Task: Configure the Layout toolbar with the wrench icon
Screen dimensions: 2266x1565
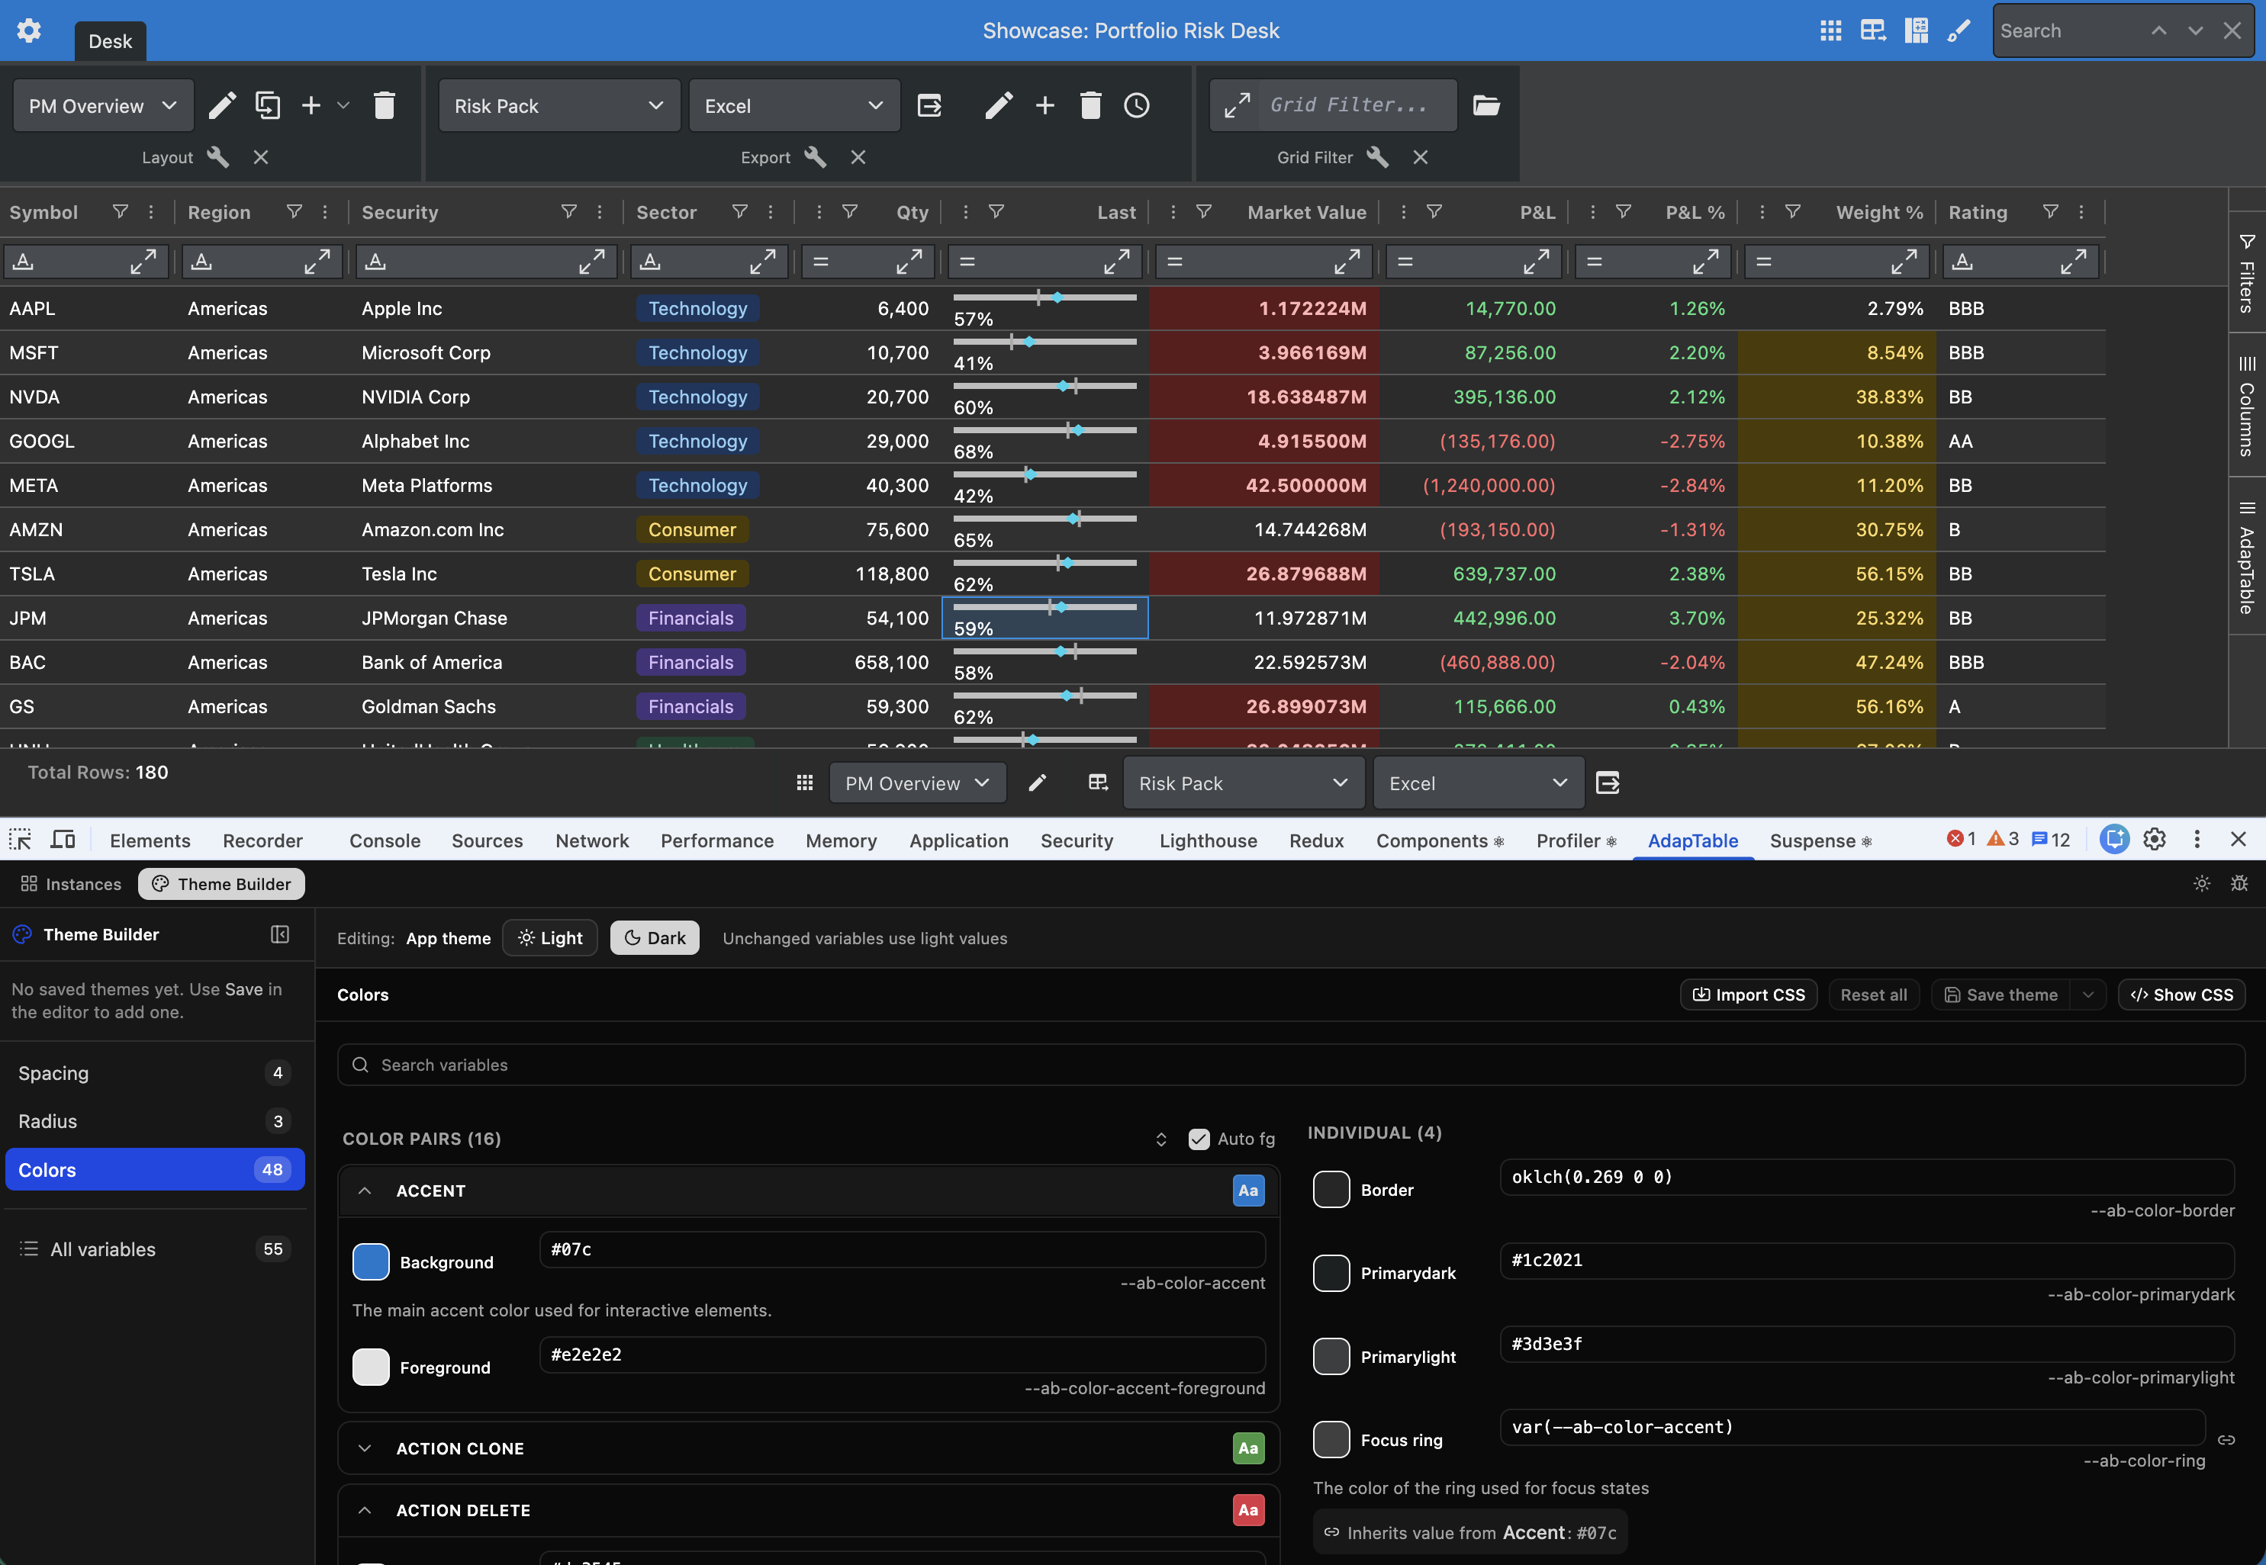Action: [217, 157]
